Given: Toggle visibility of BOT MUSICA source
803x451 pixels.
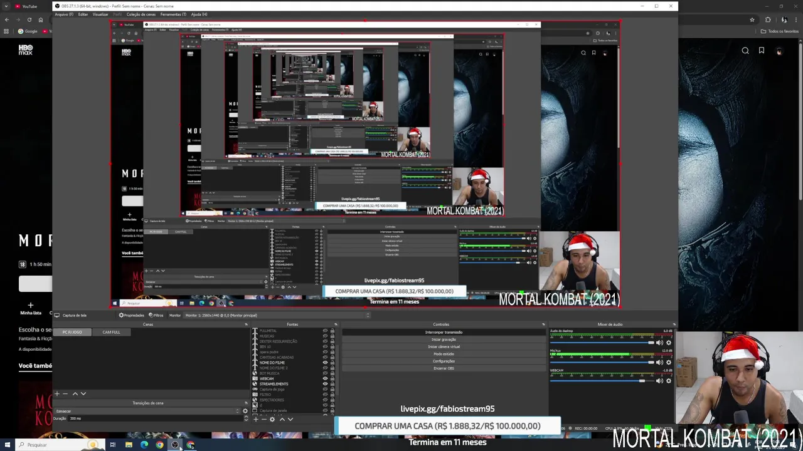Looking at the screenshot, I should click(325, 373).
